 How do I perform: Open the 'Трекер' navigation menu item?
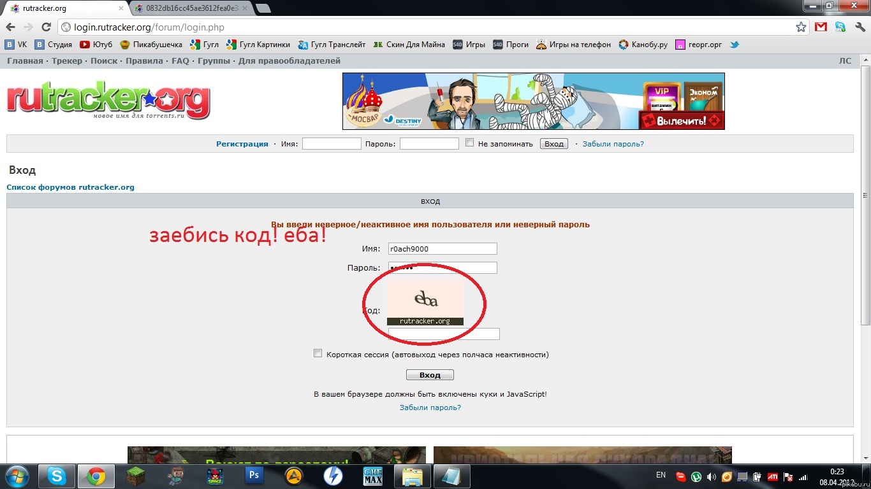67,61
